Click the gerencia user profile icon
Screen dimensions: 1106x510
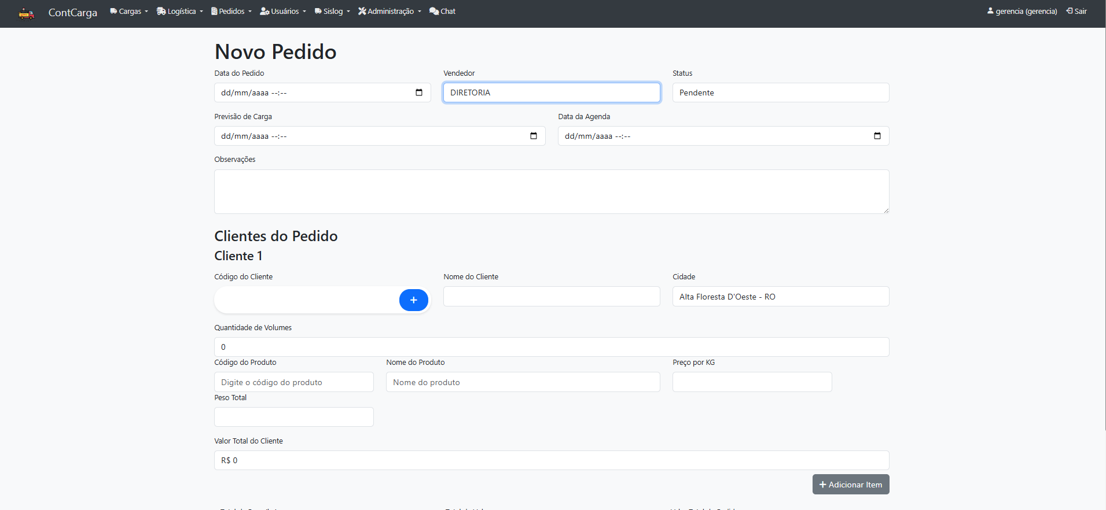point(990,11)
